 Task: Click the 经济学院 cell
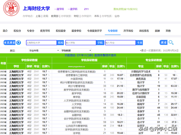[77, 108]
